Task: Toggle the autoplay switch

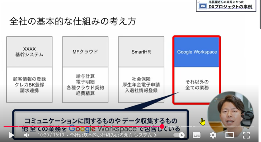Action: [179, 135]
